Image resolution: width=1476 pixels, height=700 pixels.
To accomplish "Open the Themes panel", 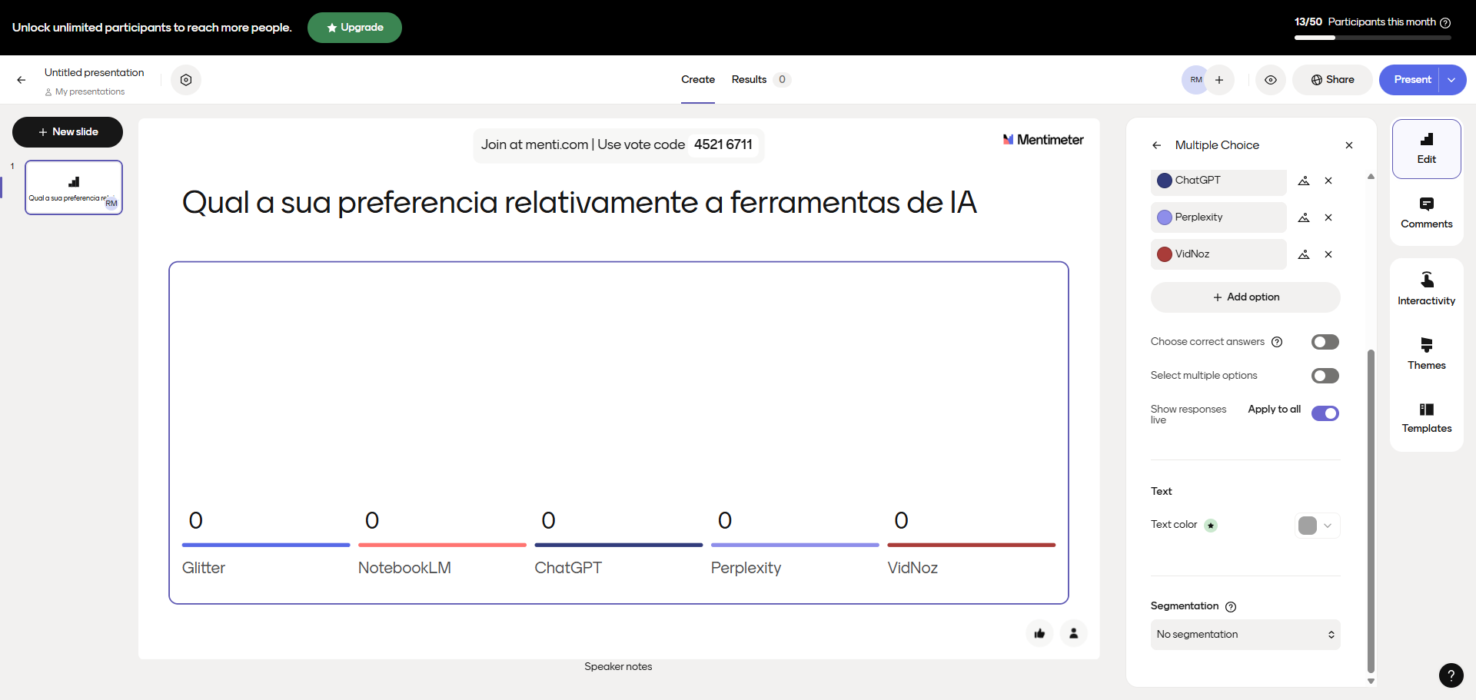I will [1427, 353].
